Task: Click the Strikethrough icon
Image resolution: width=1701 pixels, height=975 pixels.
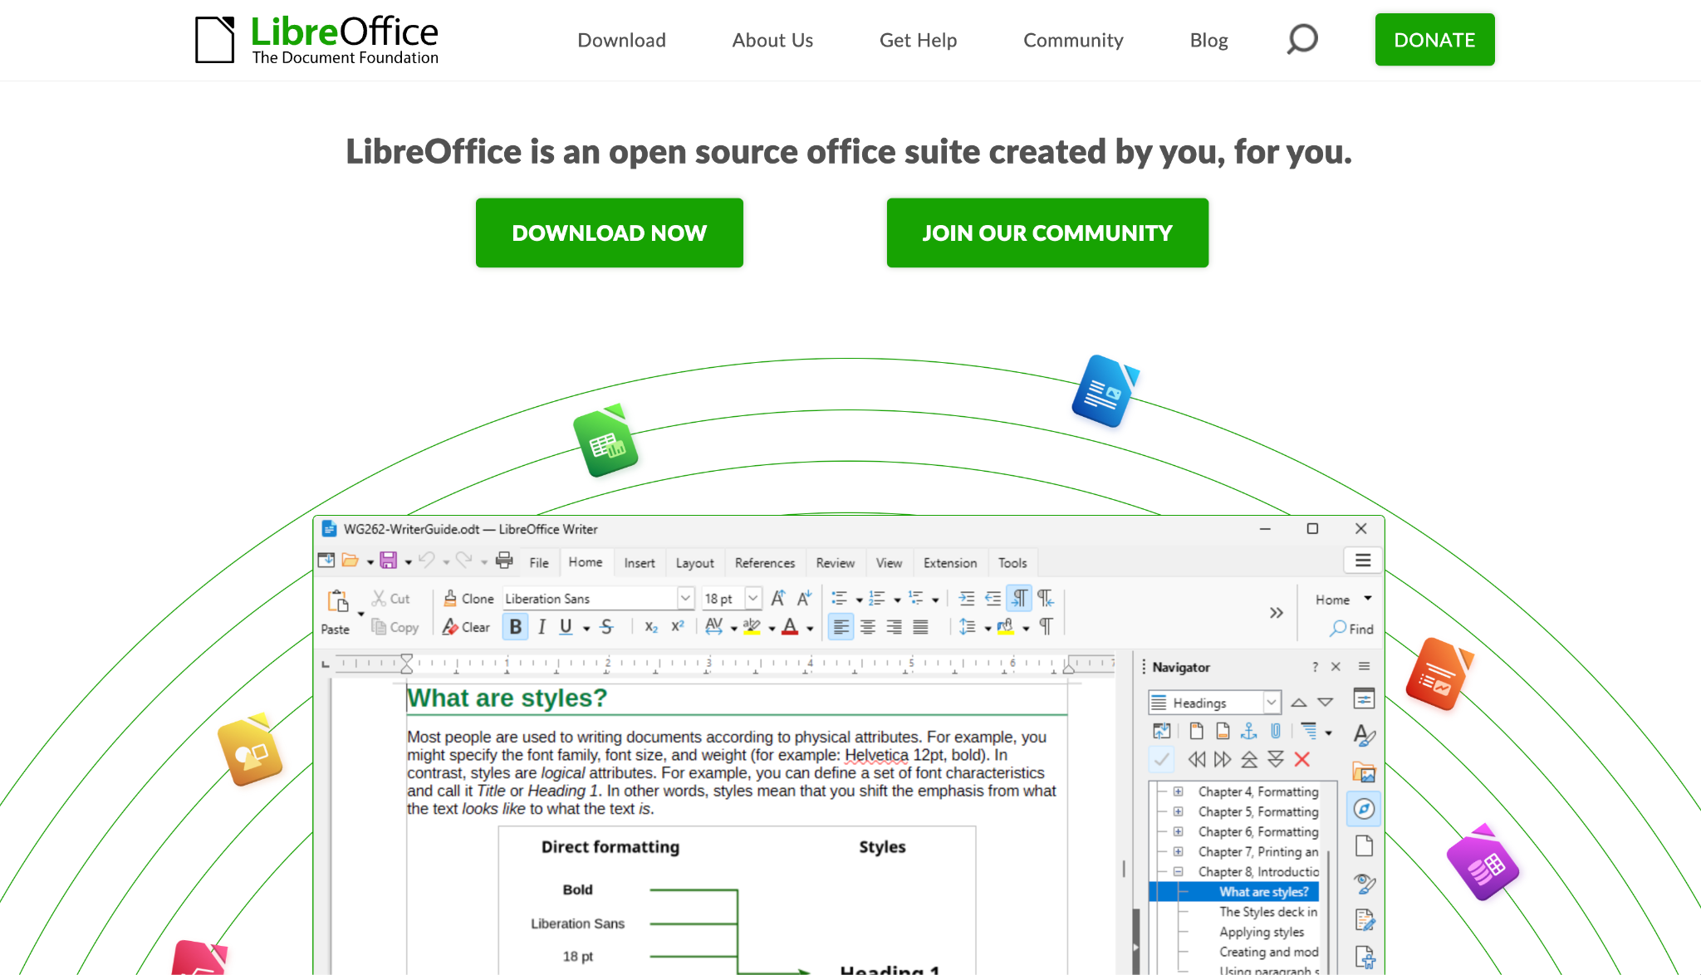Action: click(x=607, y=627)
